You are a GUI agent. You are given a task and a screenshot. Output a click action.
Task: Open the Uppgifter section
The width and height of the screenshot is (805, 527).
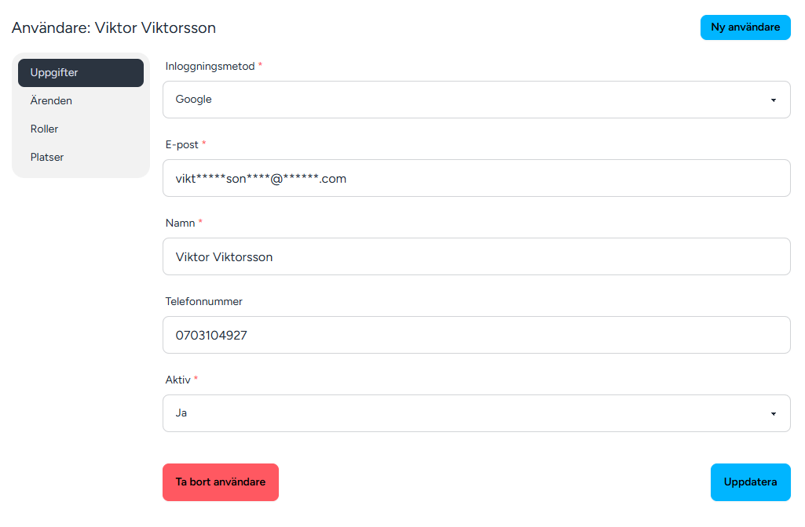[81, 73]
